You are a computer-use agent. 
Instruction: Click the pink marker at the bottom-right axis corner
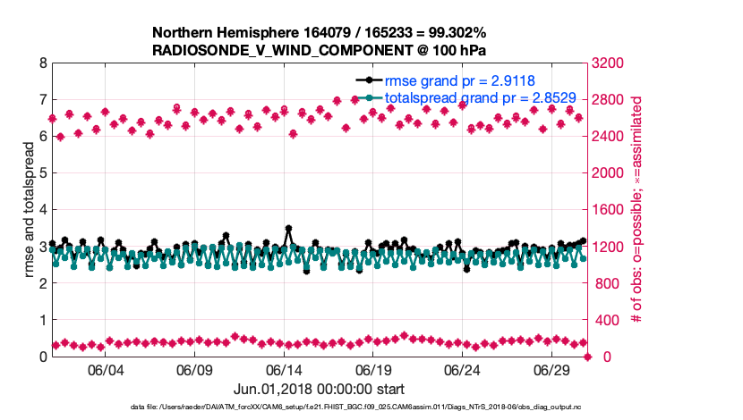pos(587,357)
